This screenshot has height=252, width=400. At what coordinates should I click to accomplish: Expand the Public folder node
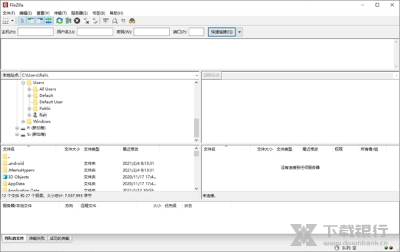click(29, 109)
